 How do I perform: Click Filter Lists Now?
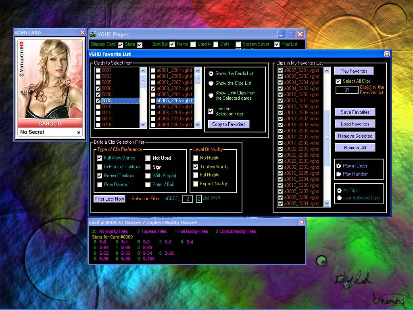pyautogui.click(x=110, y=199)
